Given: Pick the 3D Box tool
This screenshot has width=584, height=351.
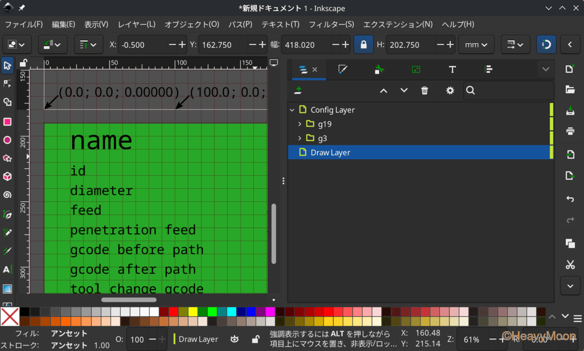Looking at the screenshot, I should (x=7, y=176).
